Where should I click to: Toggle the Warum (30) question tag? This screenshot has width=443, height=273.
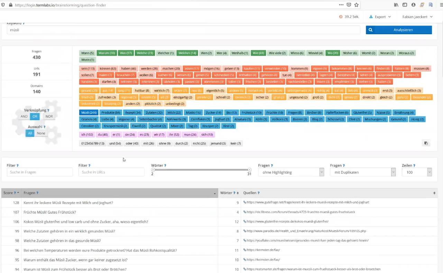(107, 53)
